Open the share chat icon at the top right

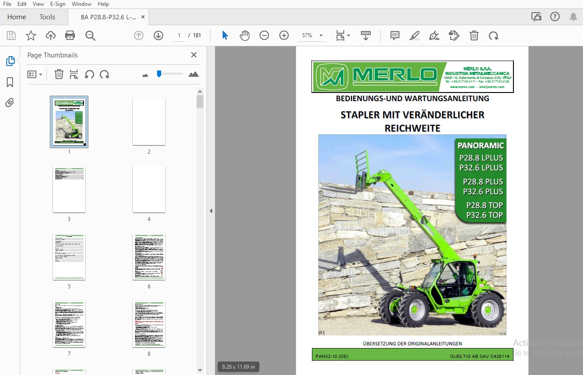(x=536, y=17)
